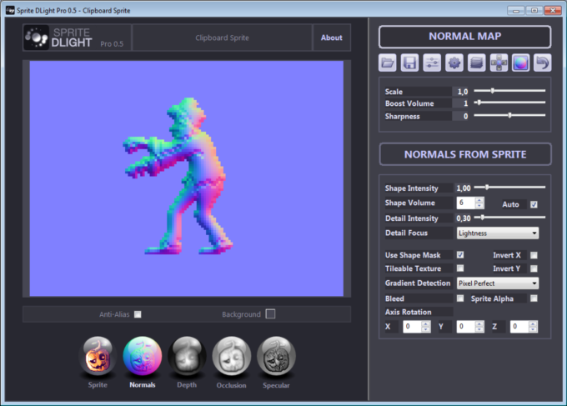Click the Boost Volume slider handle

479,103
